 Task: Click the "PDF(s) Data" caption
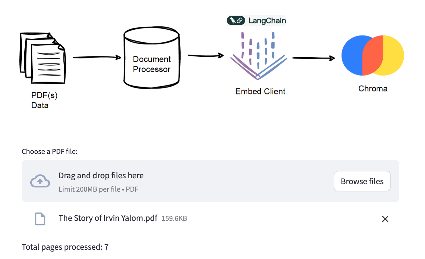[x=44, y=100]
